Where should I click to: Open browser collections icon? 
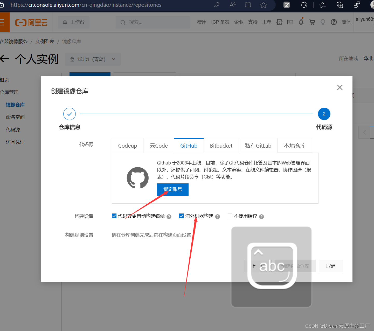(340, 5)
